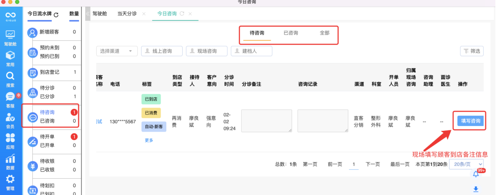This screenshot has width=497, height=195.
Task: Open the 常用 cube icon
Action: tap(10, 55)
